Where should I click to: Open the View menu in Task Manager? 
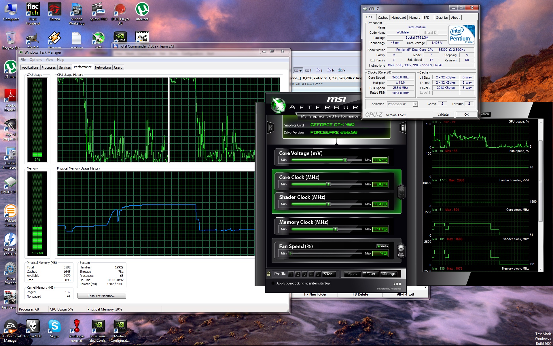pyautogui.click(x=49, y=60)
